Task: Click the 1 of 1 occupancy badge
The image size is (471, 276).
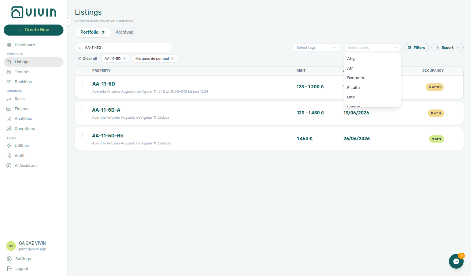Action: coord(436,139)
